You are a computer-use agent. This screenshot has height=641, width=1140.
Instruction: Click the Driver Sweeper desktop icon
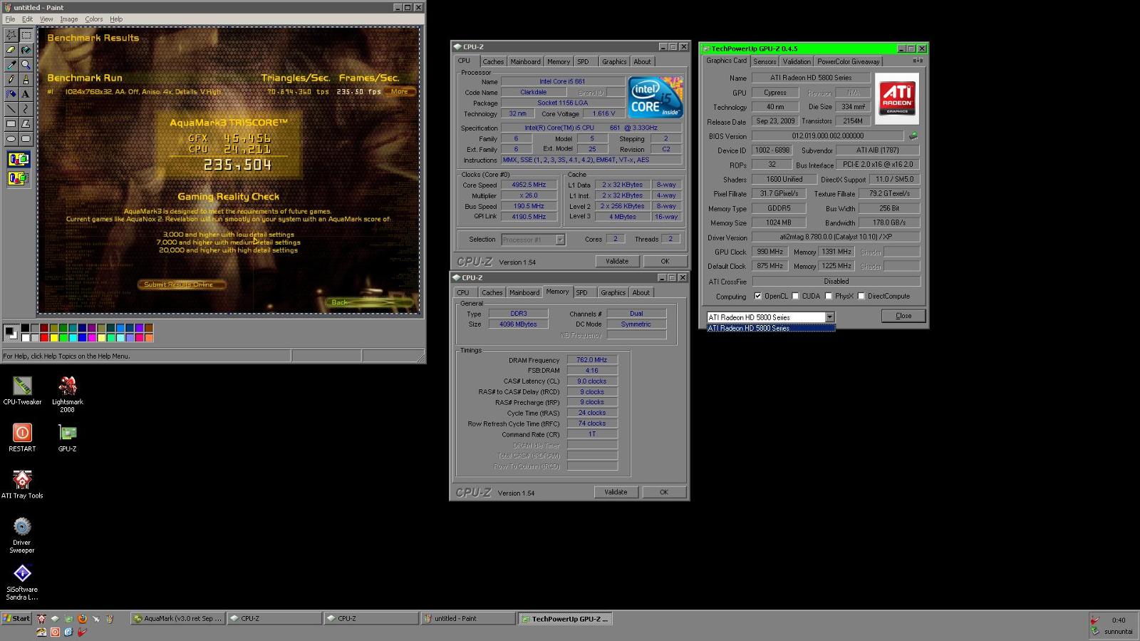(22, 535)
